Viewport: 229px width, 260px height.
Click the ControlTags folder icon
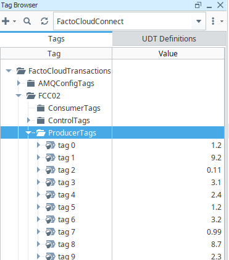[x=41, y=121]
